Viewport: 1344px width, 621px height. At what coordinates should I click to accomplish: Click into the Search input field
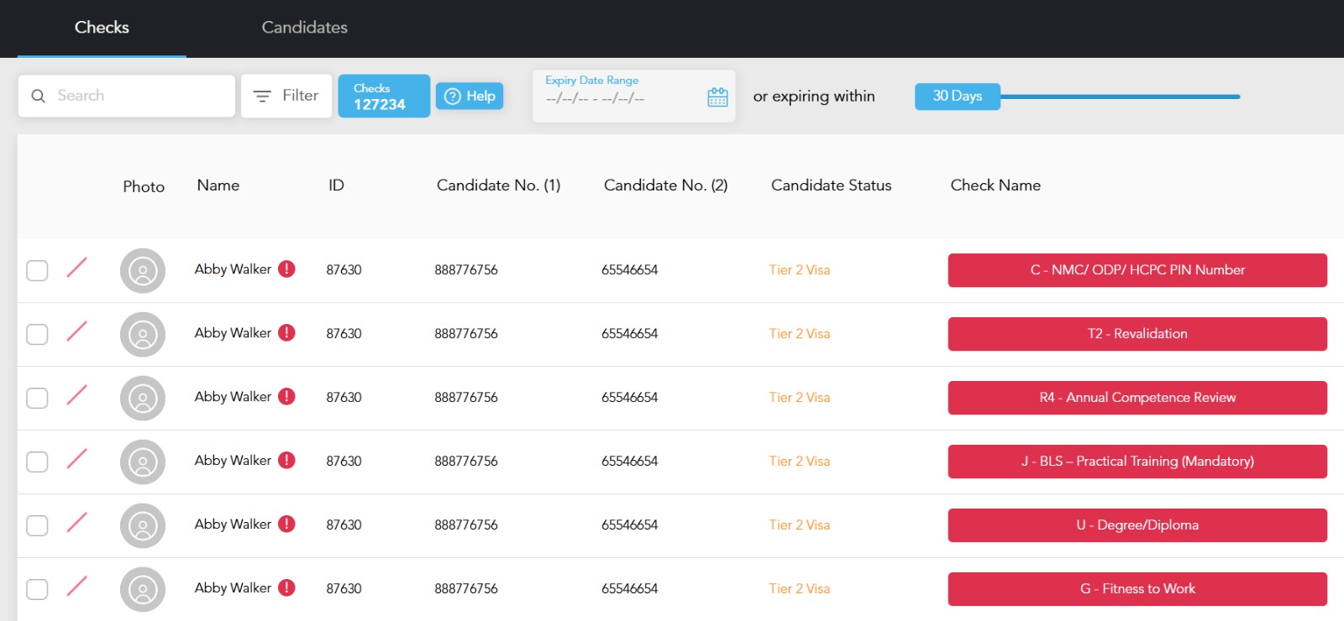(139, 97)
